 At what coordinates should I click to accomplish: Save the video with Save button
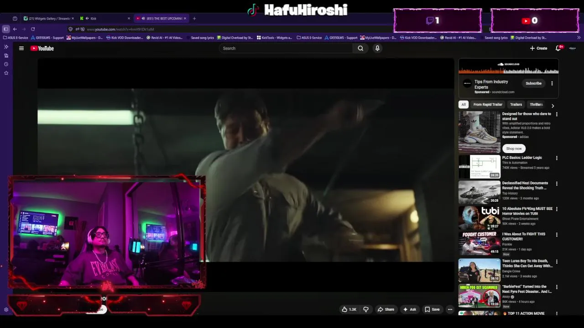click(x=432, y=309)
